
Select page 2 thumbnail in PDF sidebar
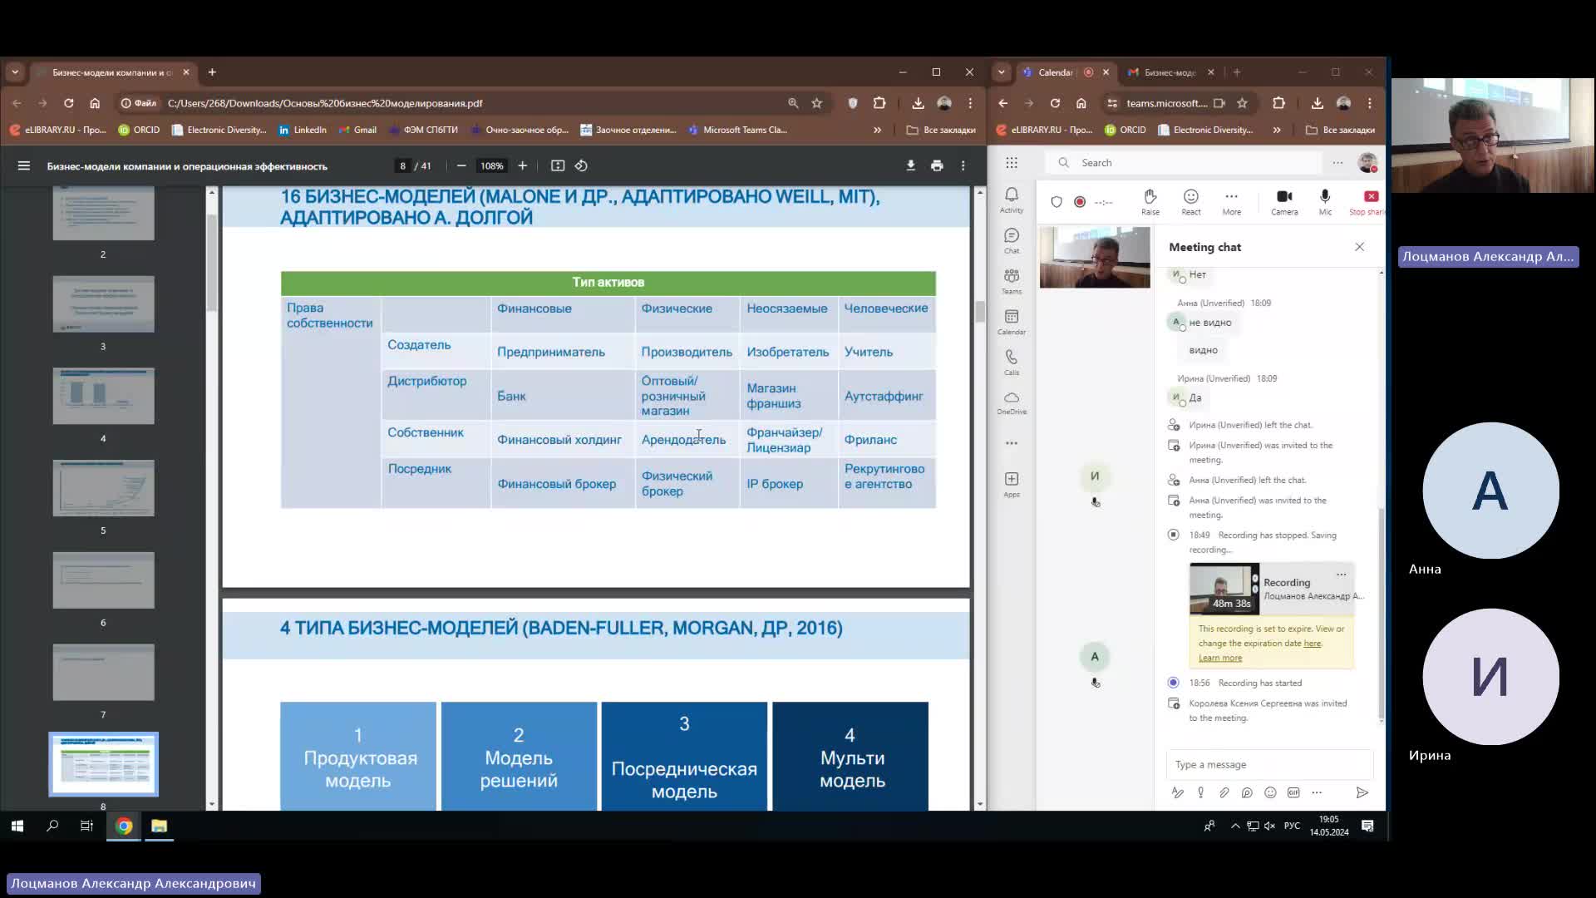click(103, 213)
